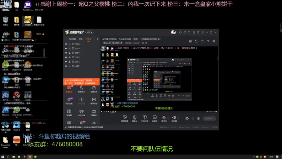Viewport: 282px width, 159px height.
Task: Open the 投弹幕 tool in the tool grid
Action: point(69,113)
